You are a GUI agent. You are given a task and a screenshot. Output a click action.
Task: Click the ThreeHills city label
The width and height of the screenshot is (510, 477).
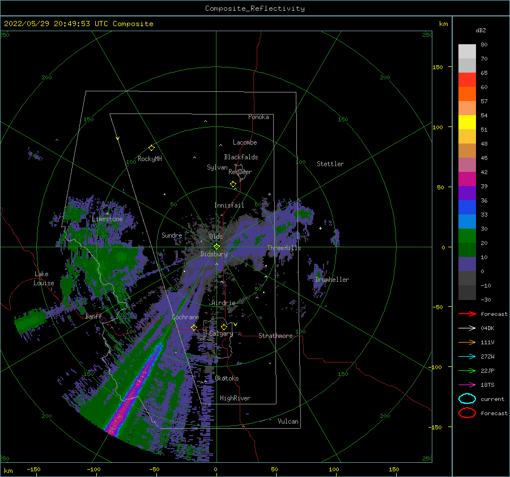284,248
